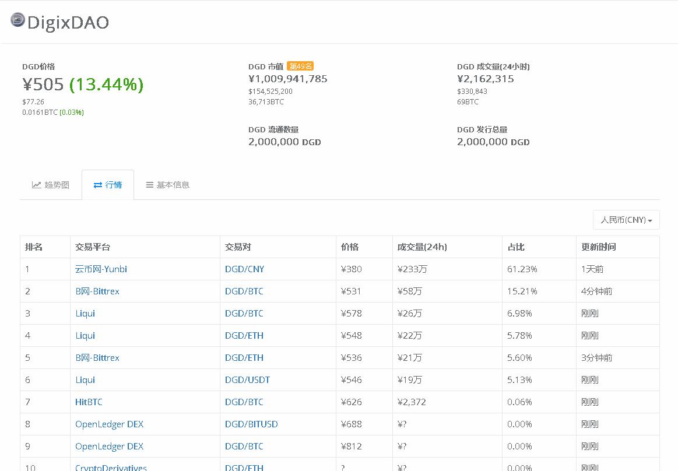678x471 pixels.
Task: Open the 基本信息 basic info tab
Action: pos(167,185)
